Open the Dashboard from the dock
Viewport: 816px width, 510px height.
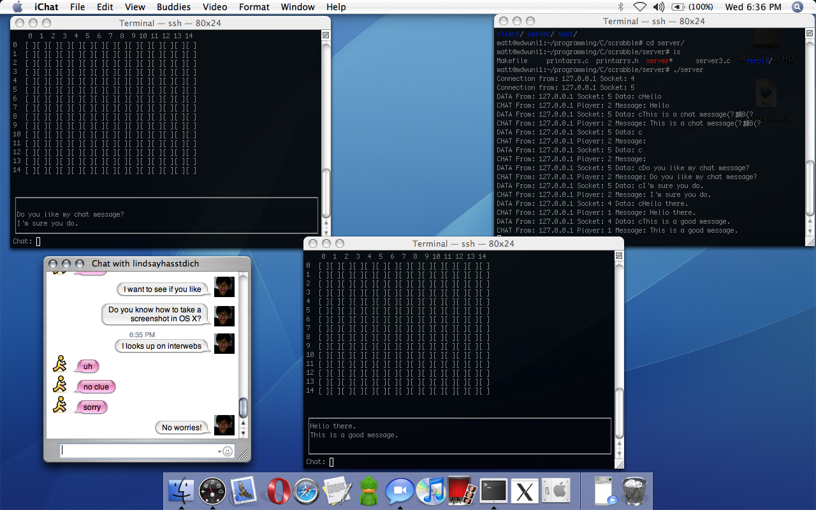(x=212, y=491)
